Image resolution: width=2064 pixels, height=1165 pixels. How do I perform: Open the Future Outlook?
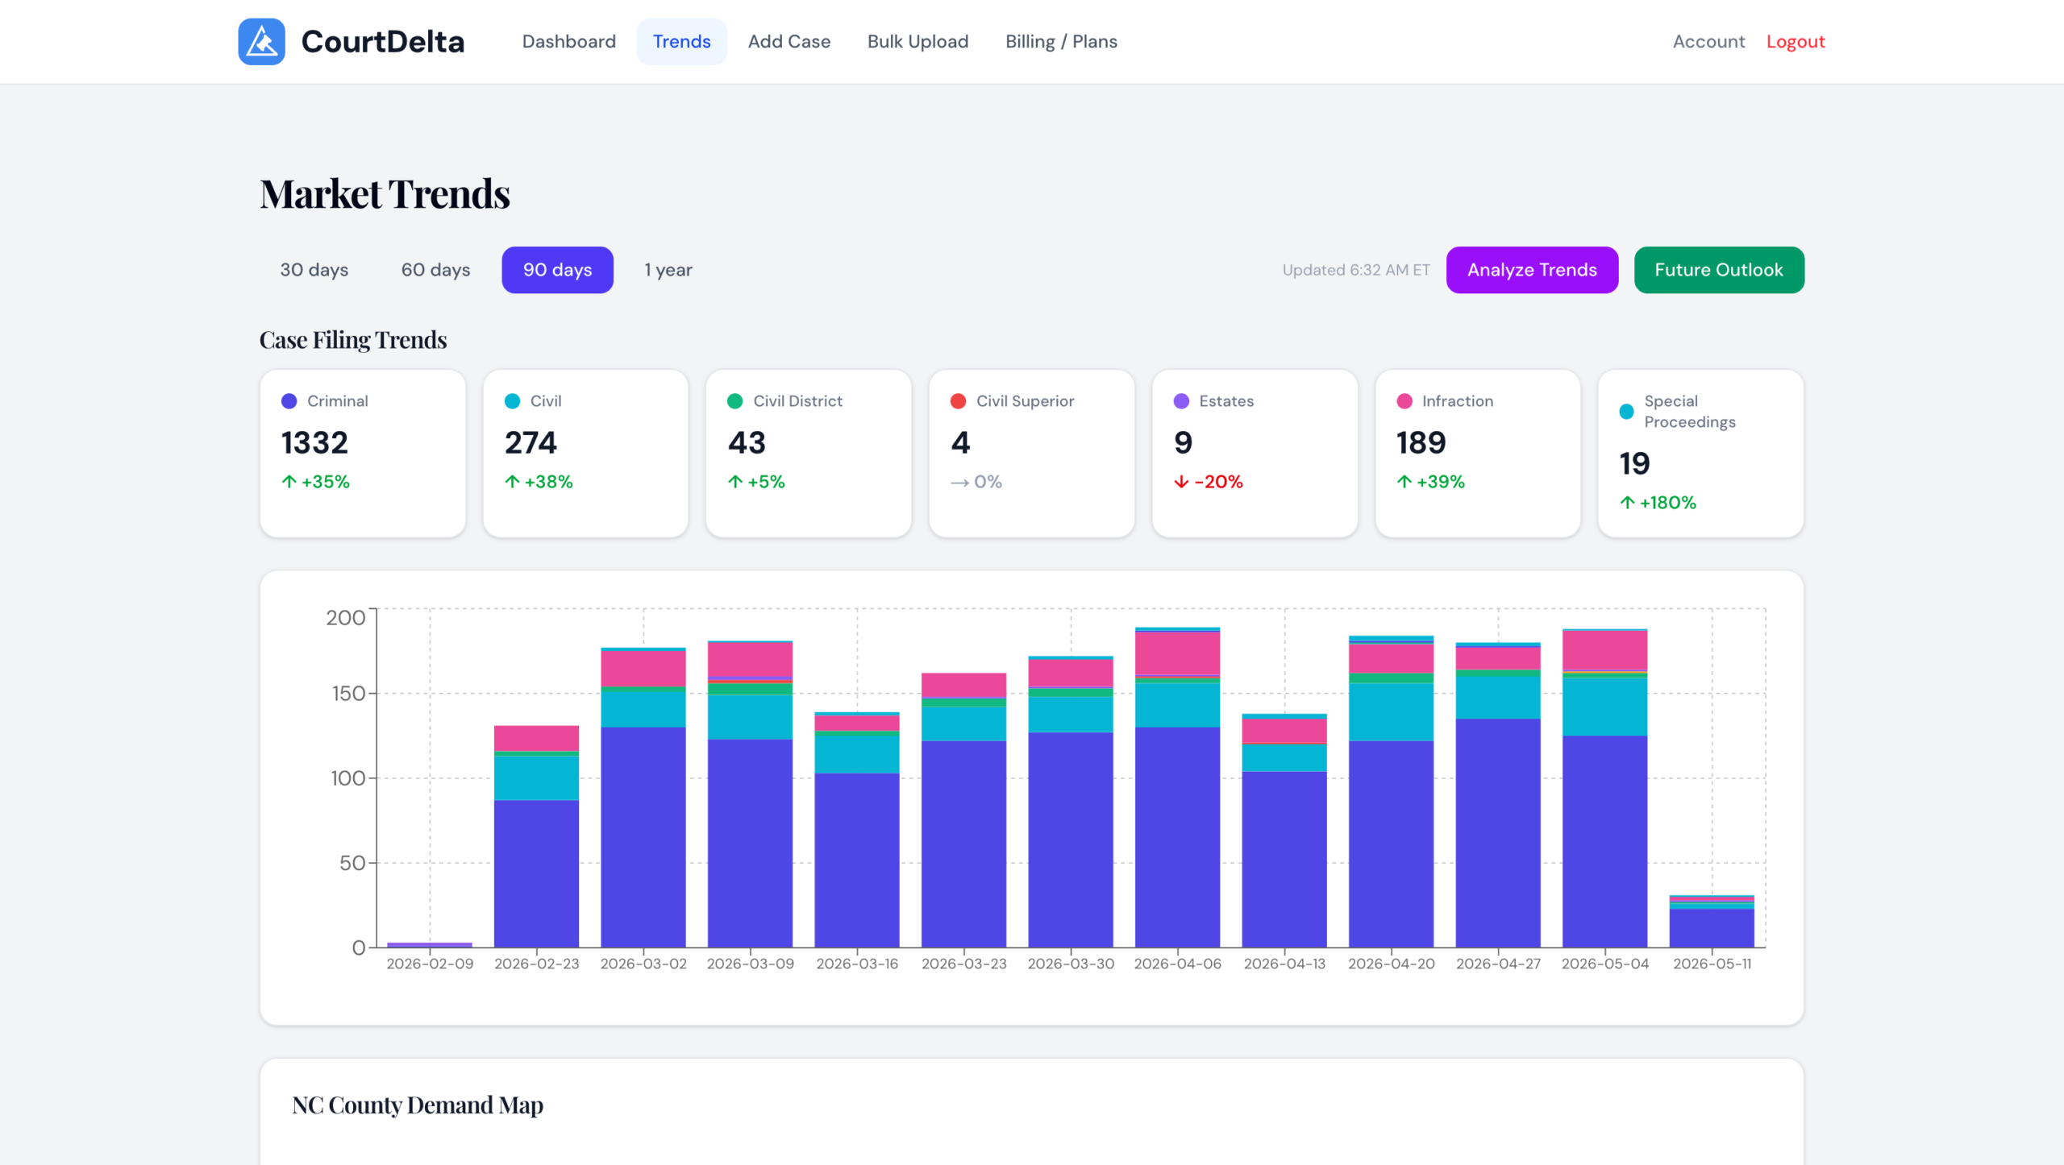[1719, 270]
